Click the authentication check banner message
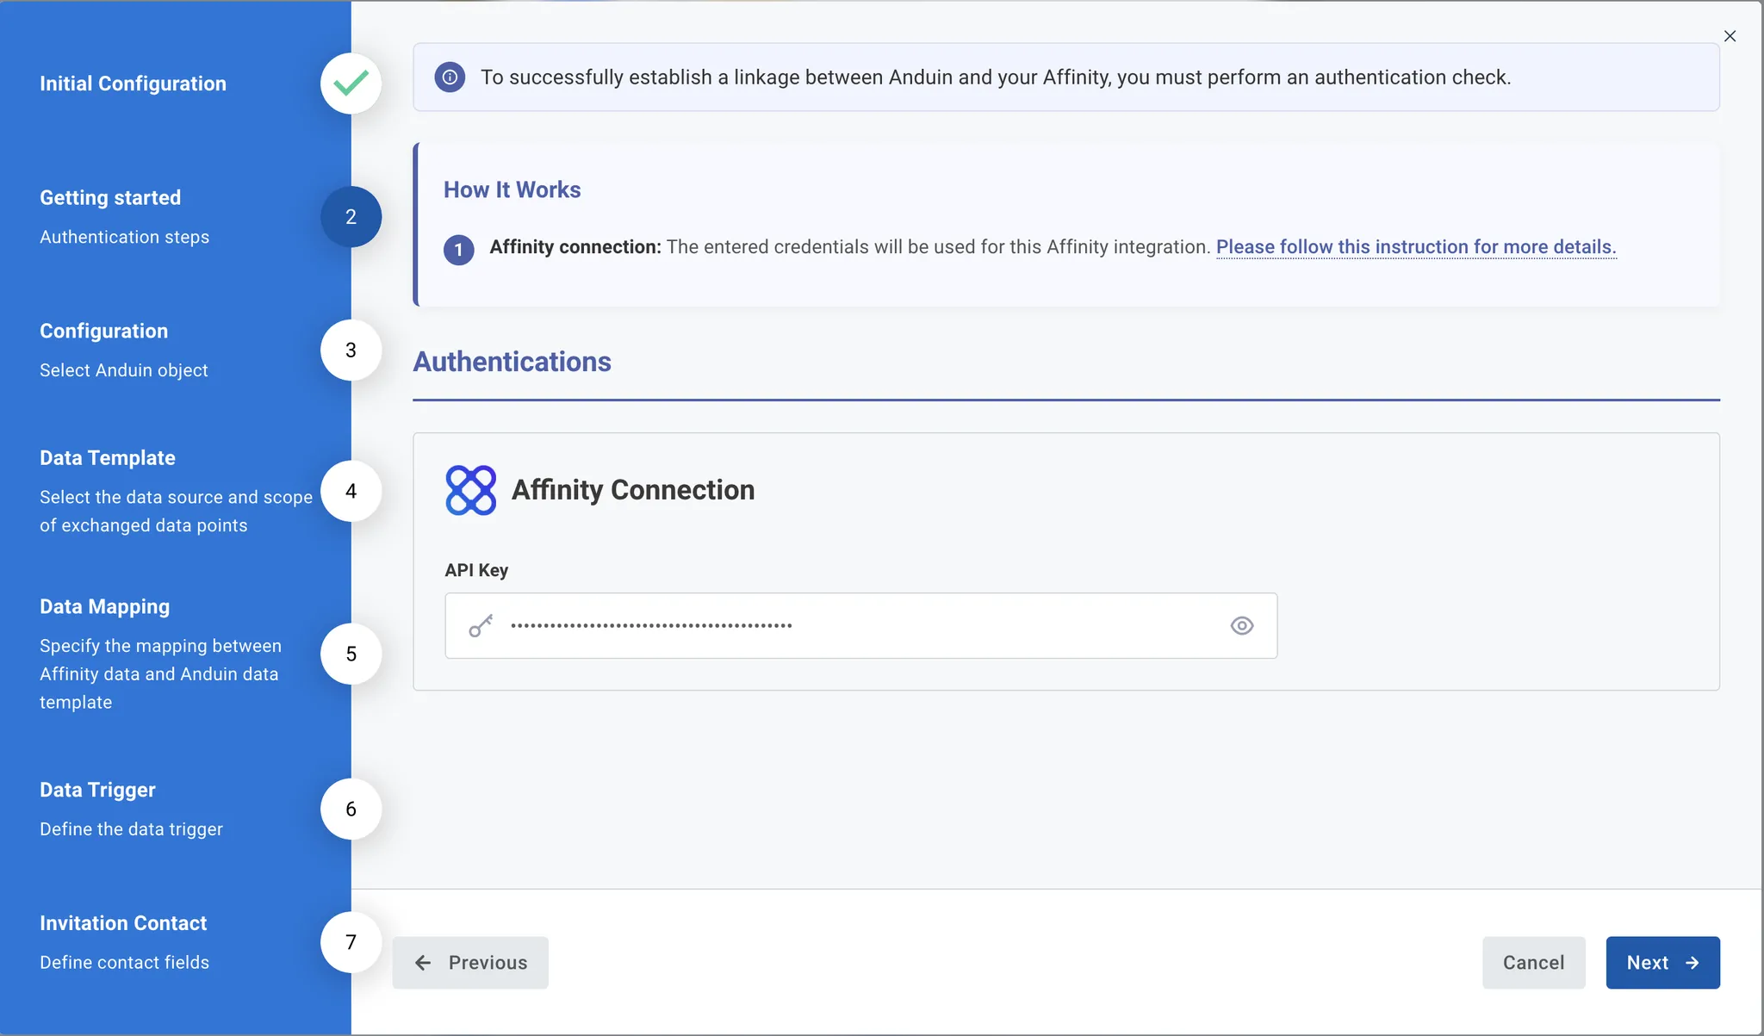 [996, 78]
